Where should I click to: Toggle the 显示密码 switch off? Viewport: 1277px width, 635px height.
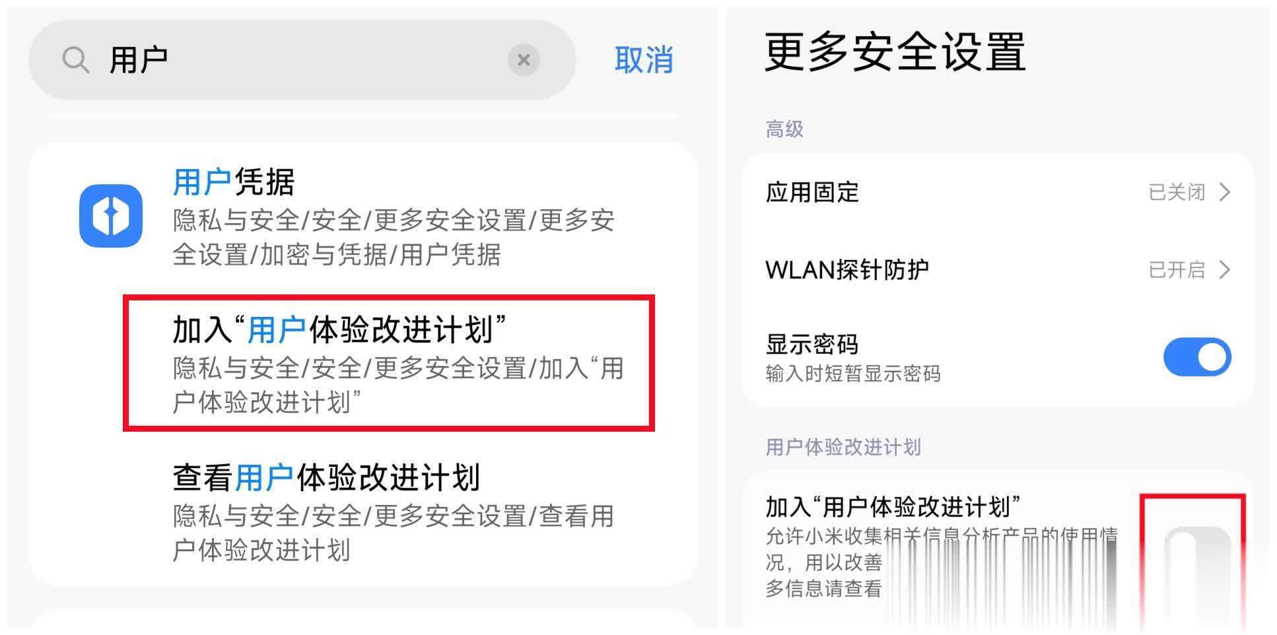tap(1197, 357)
